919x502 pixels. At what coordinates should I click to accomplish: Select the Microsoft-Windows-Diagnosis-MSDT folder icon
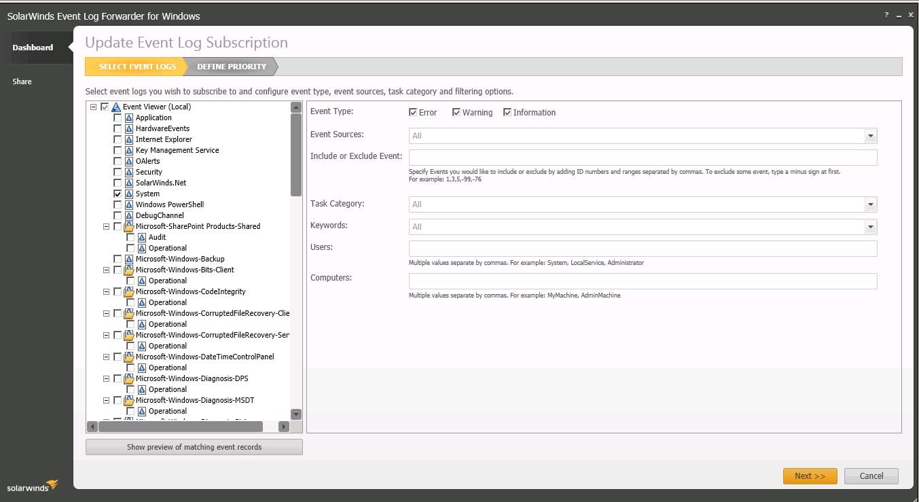(129, 400)
